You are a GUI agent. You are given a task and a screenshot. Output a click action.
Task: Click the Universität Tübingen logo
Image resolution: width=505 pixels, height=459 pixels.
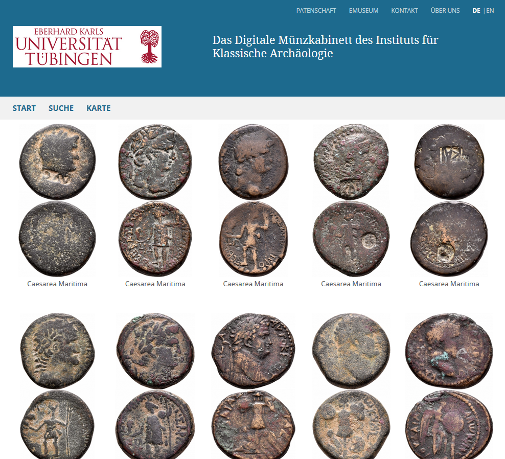(x=87, y=47)
